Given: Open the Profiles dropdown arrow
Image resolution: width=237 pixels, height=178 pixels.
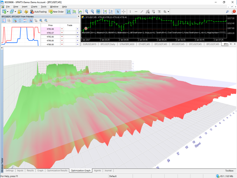Looking at the screenshot, I should pyautogui.click(x=15, y=11).
